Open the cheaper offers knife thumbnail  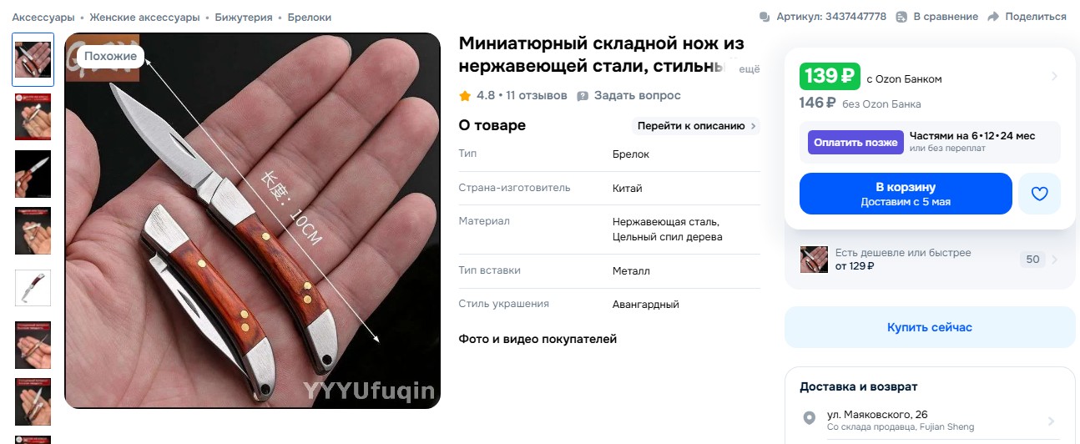point(814,260)
